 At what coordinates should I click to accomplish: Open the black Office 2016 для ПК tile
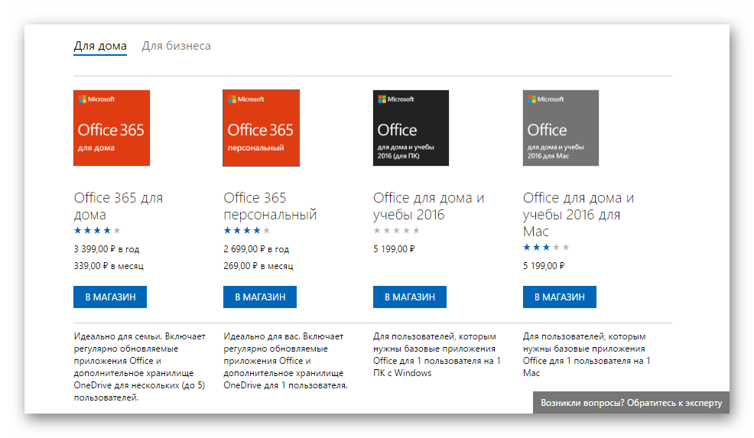coord(411,128)
